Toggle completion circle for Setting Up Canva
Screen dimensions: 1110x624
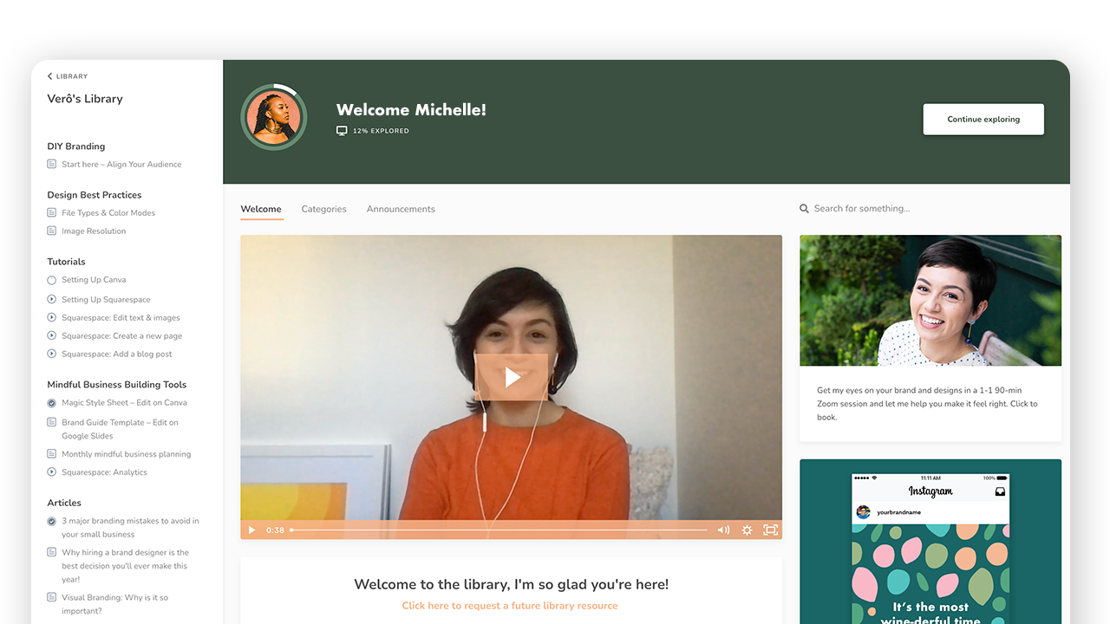point(52,280)
